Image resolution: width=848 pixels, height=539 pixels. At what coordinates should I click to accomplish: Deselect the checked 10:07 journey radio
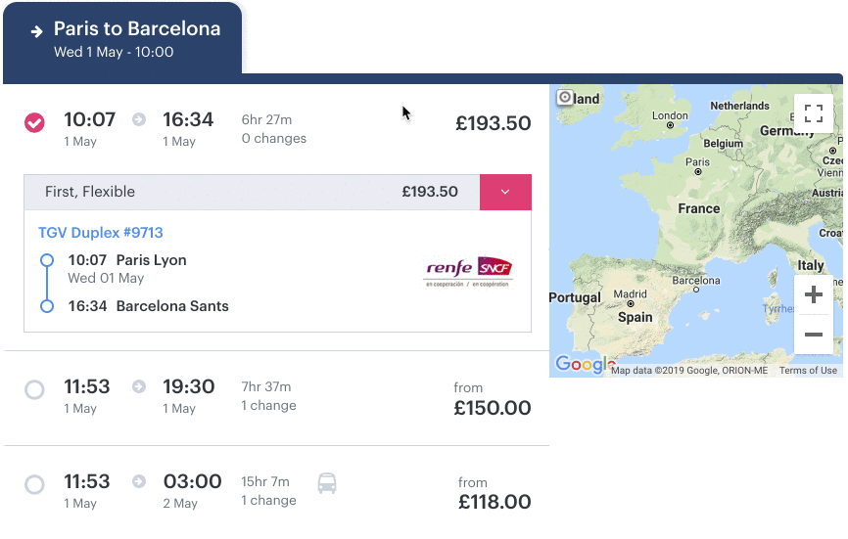coord(34,122)
